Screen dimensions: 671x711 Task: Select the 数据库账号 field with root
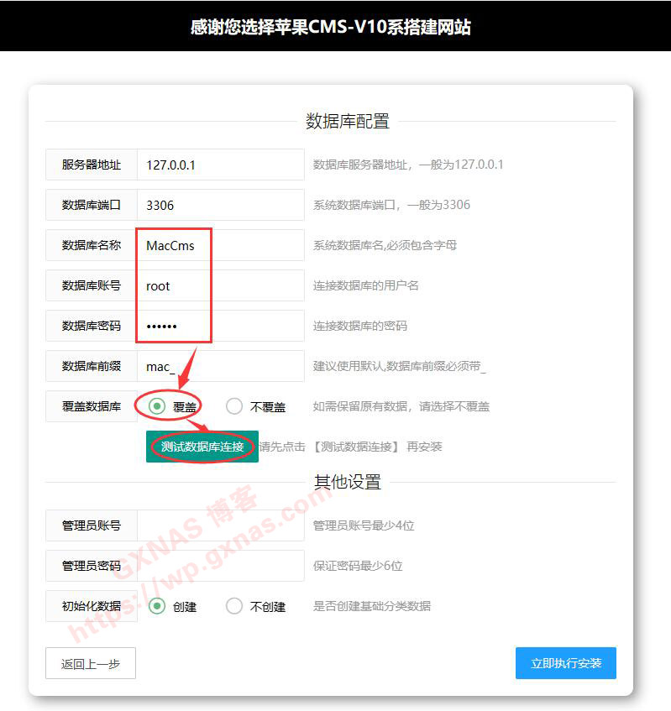point(220,285)
